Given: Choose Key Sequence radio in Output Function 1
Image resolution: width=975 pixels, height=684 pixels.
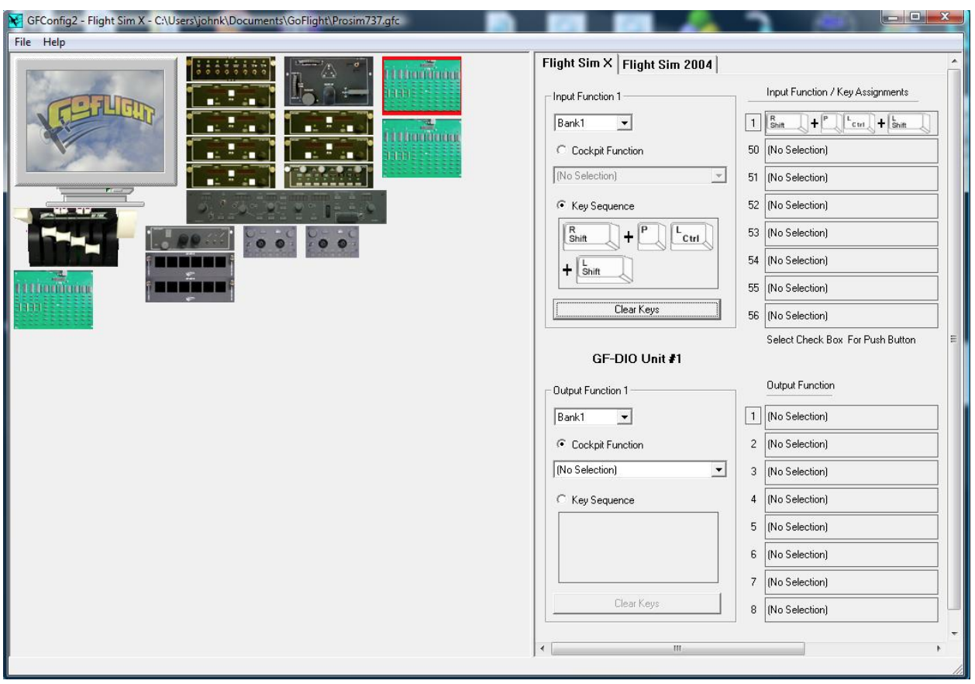Looking at the screenshot, I should 561,500.
